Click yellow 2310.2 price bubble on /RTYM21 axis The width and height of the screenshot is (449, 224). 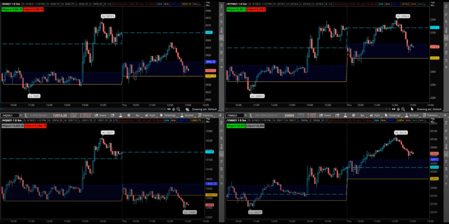point(434,58)
